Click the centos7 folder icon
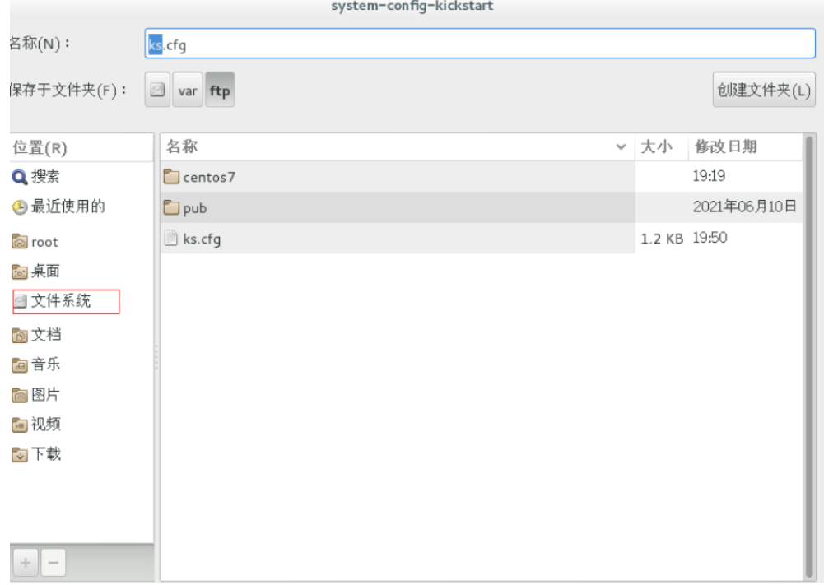This screenshot has height=585, width=824. (x=171, y=176)
